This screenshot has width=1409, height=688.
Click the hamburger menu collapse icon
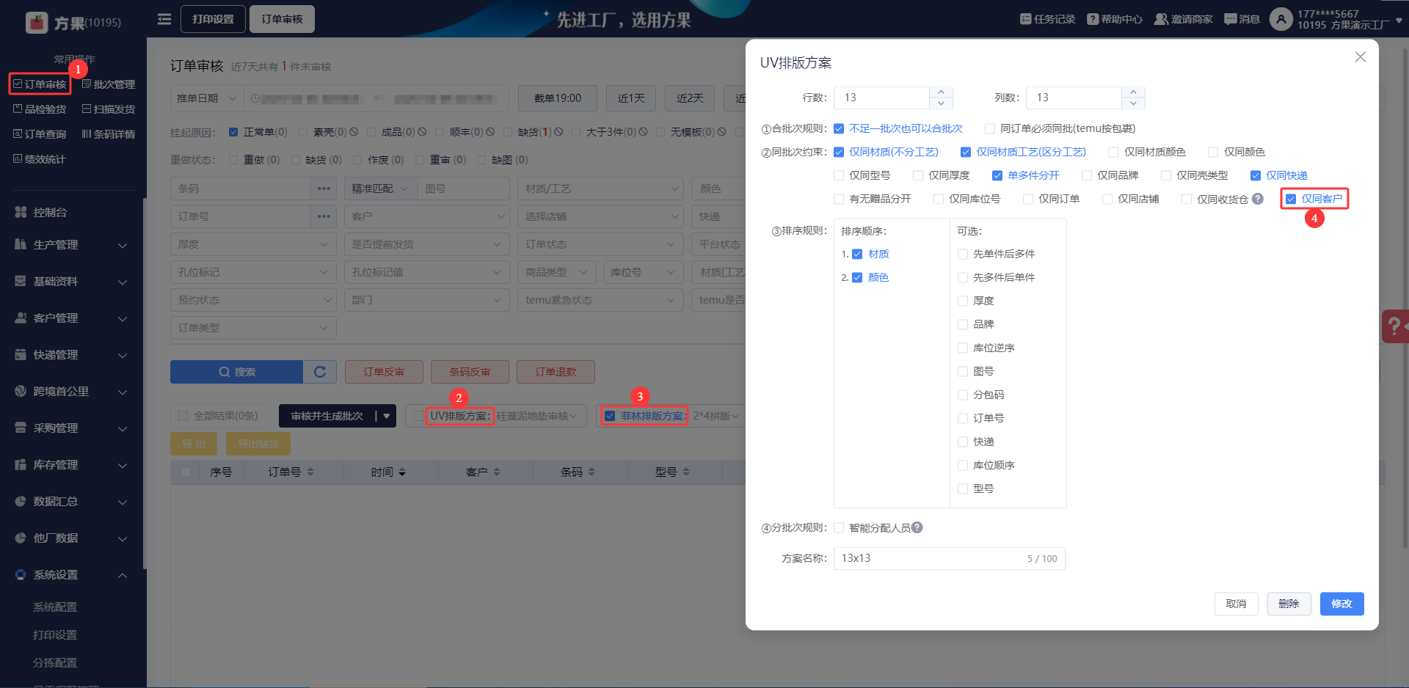[x=164, y=19]
